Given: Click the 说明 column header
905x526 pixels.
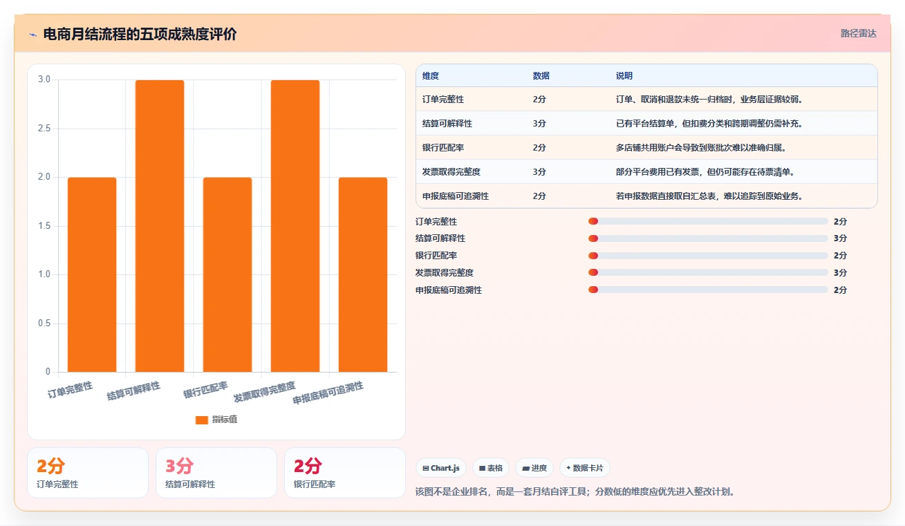Looking at the screenshot, I should point(624,76).
